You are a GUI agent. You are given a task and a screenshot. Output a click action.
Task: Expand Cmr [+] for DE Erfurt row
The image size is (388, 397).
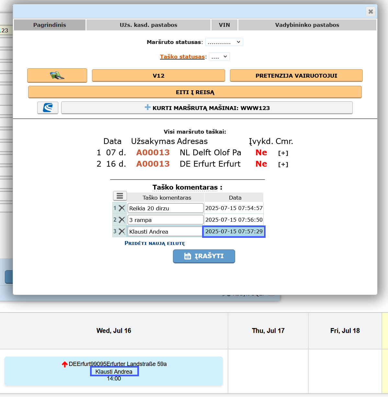pyautogui.click(x=283, y=164)
